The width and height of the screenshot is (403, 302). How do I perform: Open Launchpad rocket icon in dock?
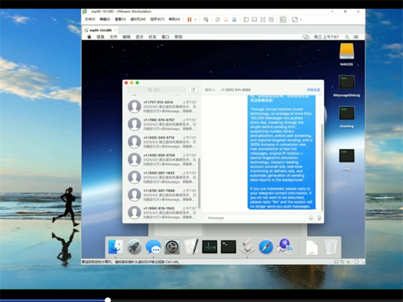tap(134, 246)
